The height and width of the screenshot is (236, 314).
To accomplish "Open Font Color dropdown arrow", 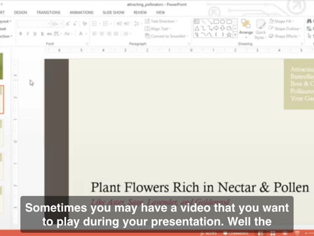I will [86, 33].
